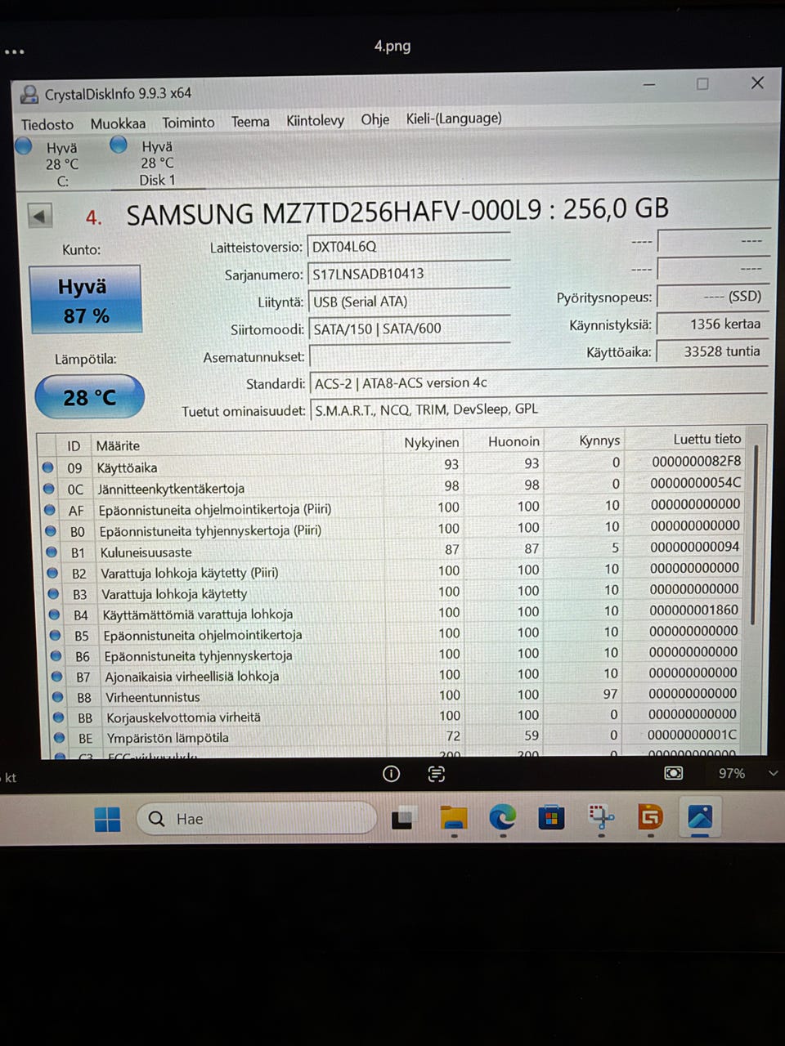Click the status dot on the Ympäristön lämpötila row
Viewport: 785px width, 1046px height.
60,737
